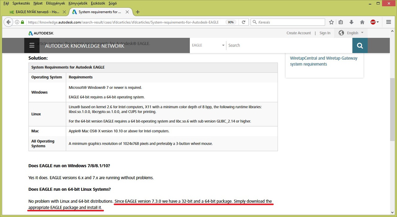This screenshot has width=397, height=217.
Task: Open the Eszközök menu
Action: coord(99,3)
